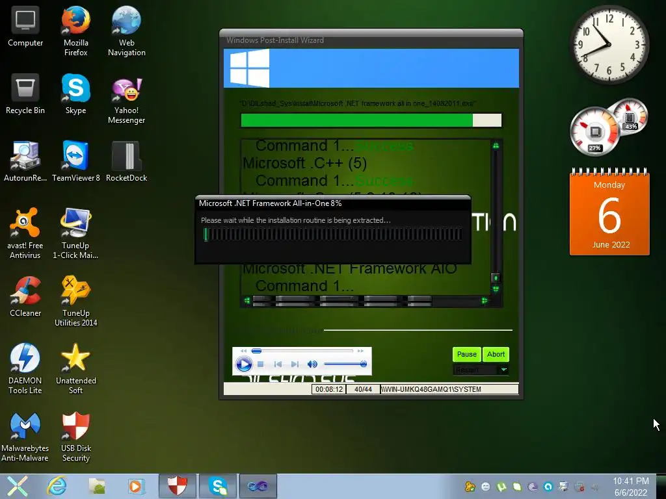
Task: Open Internet Explorer from the taskbar
Action: click(x=57, y=486)
